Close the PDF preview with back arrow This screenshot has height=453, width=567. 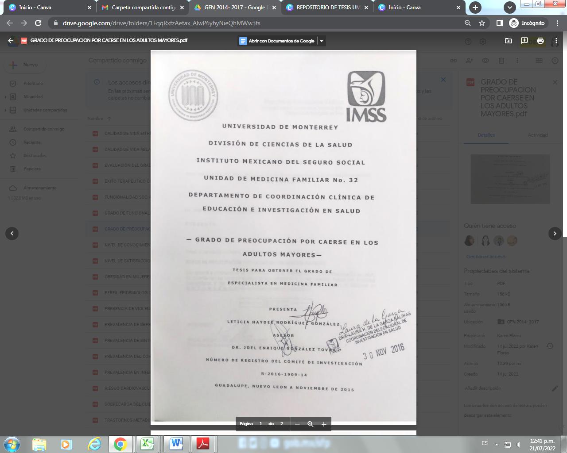[x=11, y=40]
